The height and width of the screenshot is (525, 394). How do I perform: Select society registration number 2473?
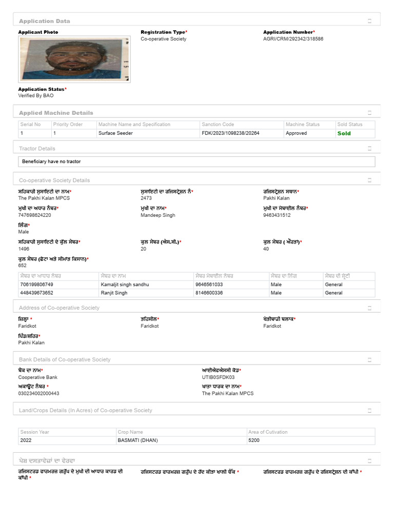tap(146, 198)
